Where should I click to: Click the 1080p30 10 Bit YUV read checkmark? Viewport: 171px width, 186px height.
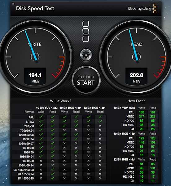52,148
